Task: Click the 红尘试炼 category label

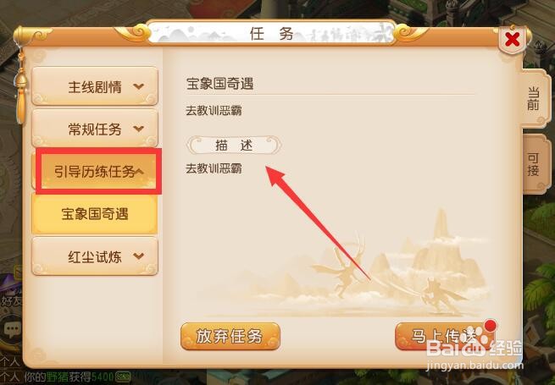Action: (95, 256)
